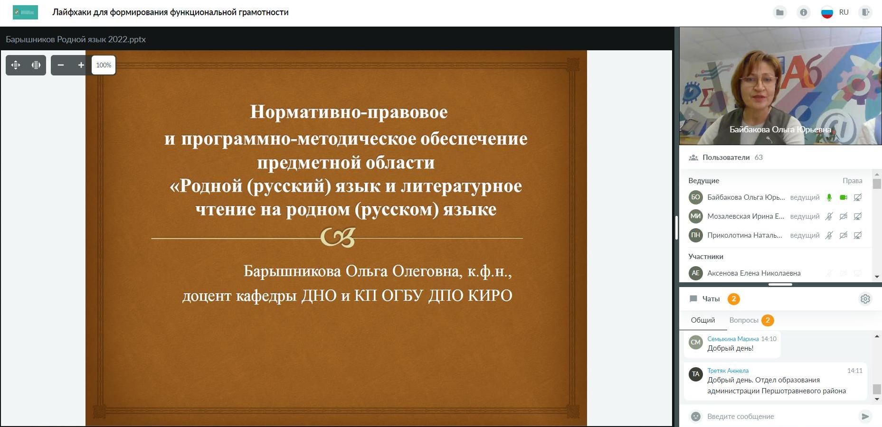Toggle Мозалевская Ирина's muted microphone icon
Viewport: 882px width, 427px height.
(829, 216)
